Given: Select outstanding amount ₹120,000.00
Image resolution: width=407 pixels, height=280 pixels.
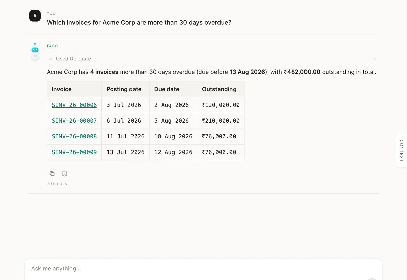Looking at the screenshot, I should 221,105.
